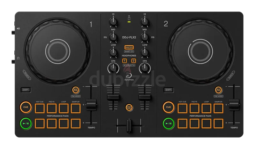This screenshot has width=255, height=149.
Task: Tap deck 2 upper pad under PAD FX
Action: coord(194,108)
